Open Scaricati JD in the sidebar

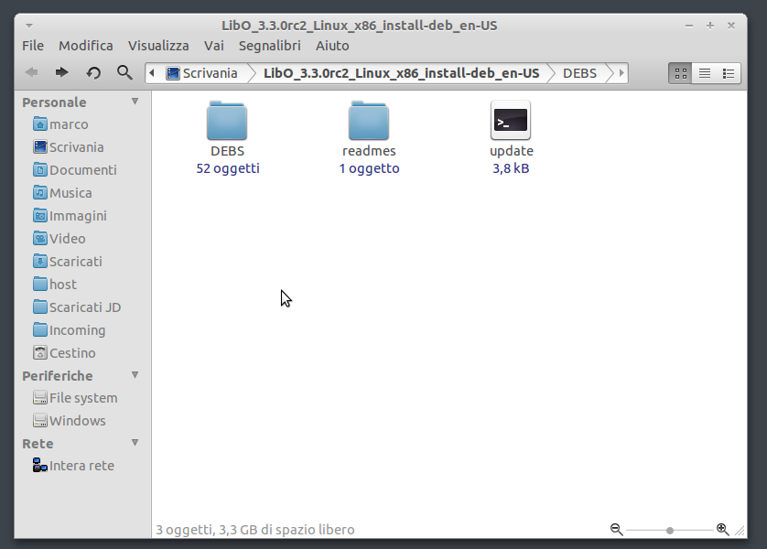click(77, 307)
